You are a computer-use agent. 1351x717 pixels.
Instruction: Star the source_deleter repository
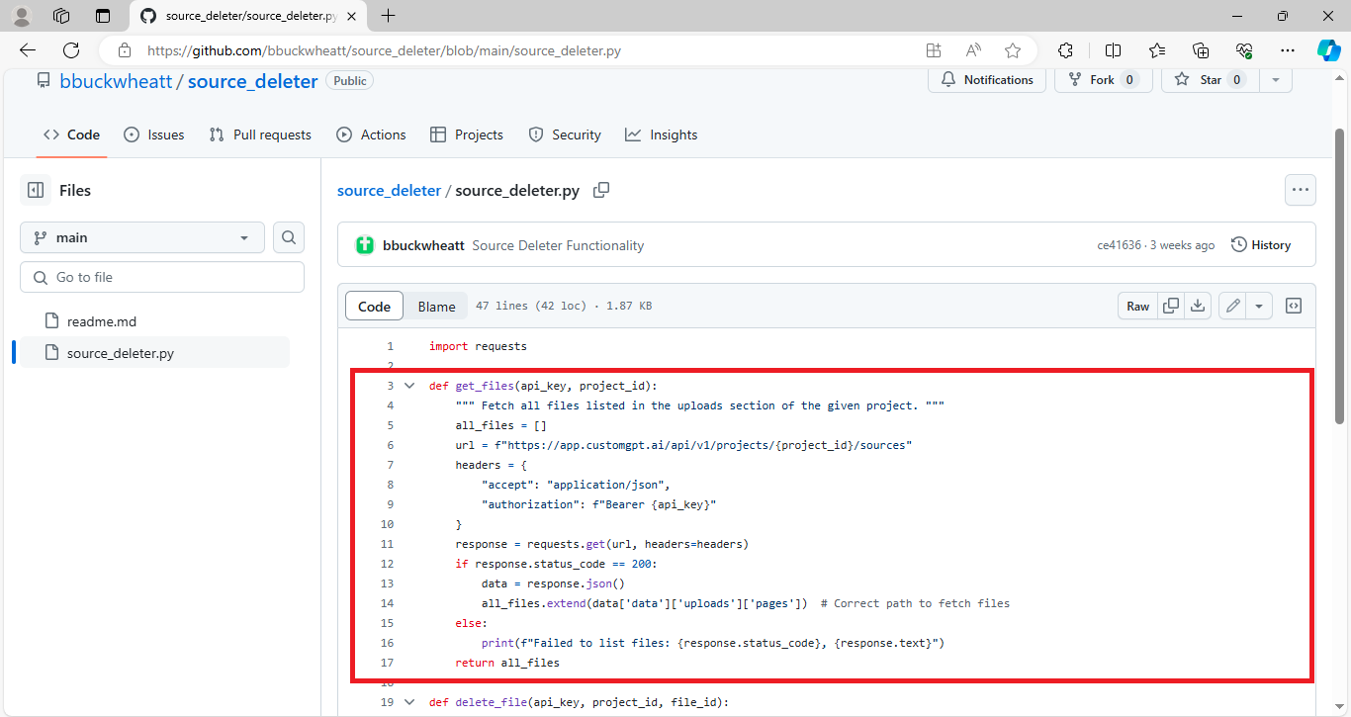coord(1209,79)
